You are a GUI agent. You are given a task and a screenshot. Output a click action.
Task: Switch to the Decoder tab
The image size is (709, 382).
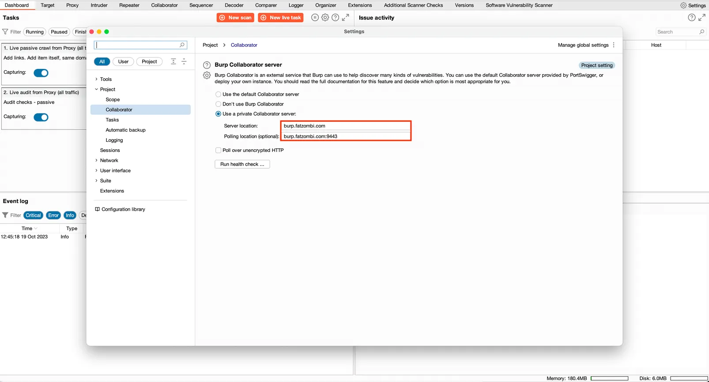click(234, 5)
